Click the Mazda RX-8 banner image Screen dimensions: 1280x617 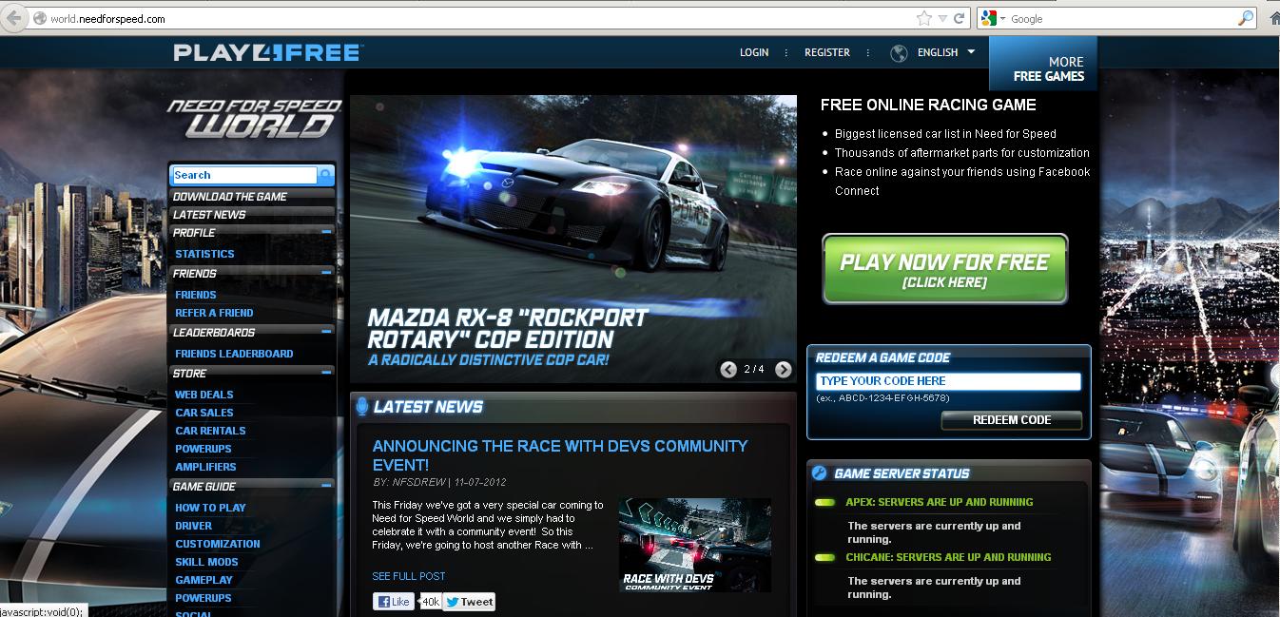coord(573,239)
